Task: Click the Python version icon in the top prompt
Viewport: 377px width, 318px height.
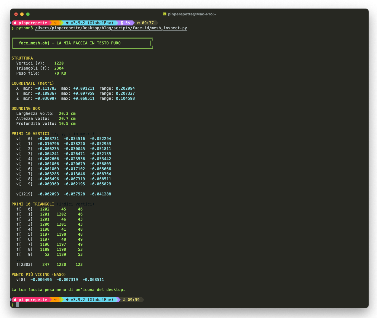Action: [x=67, y=23]
